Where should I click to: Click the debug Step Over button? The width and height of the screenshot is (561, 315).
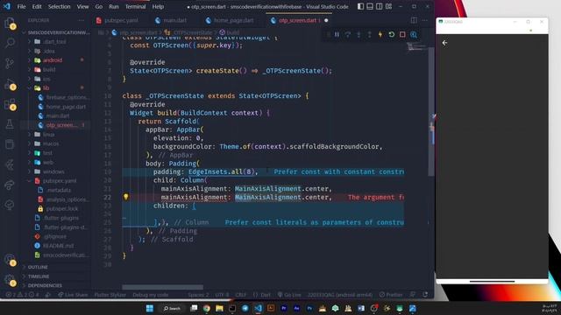point(348,35)
